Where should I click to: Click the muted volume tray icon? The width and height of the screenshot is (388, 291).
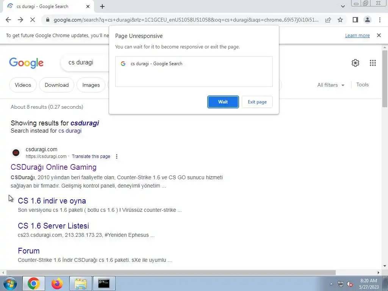[350, 284]
